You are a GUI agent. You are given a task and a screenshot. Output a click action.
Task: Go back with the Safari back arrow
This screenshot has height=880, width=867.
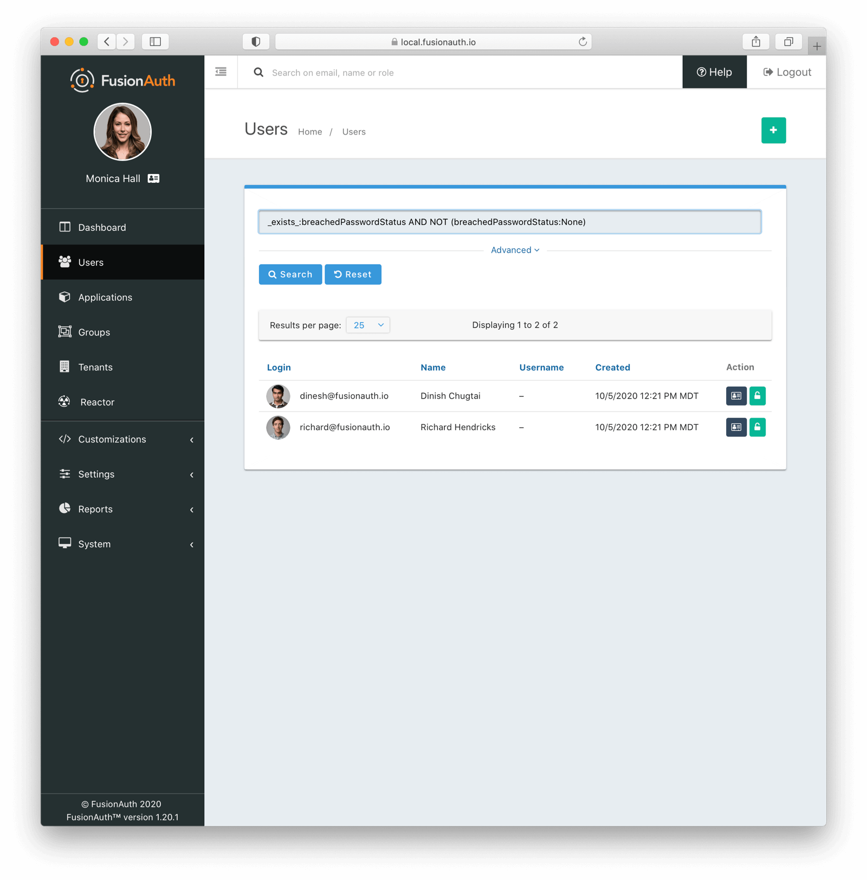click(x=107, y=41)
